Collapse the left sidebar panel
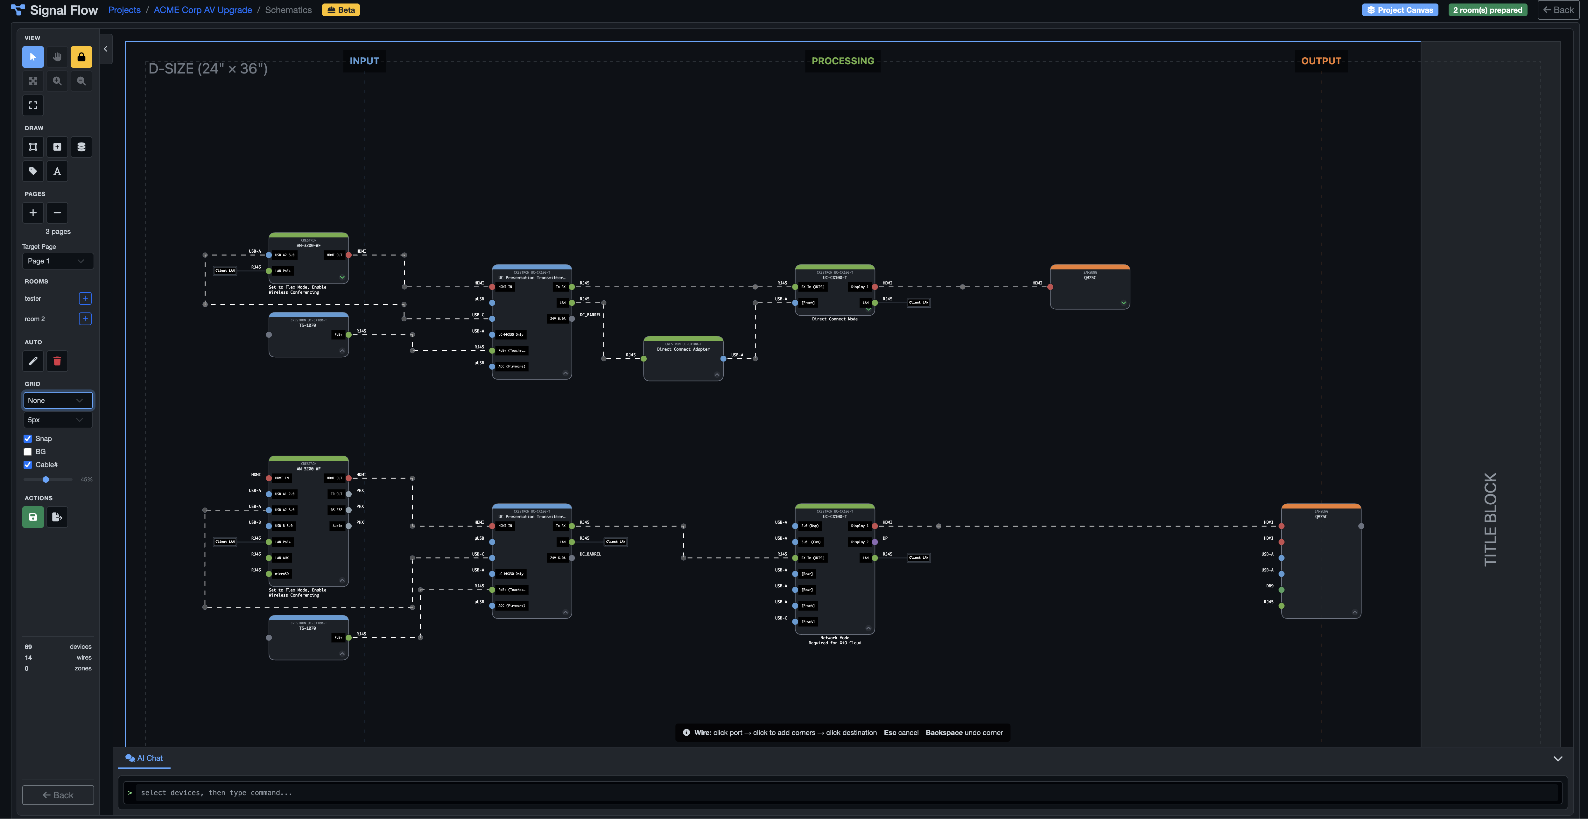This screenshot has width=1588, height=819. click(x=106, y=49)
